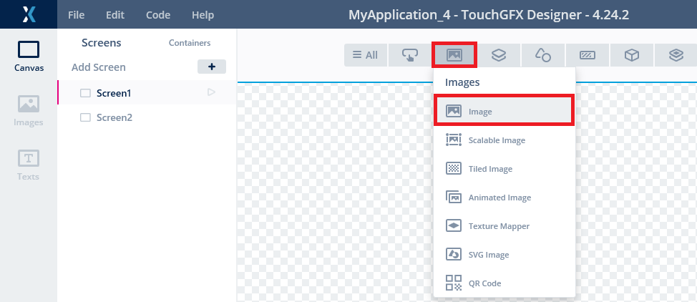This screenshot has width=697, height=302.
Task: Open the Canvas view in sidebar
Action: click(x=29, y=56)
